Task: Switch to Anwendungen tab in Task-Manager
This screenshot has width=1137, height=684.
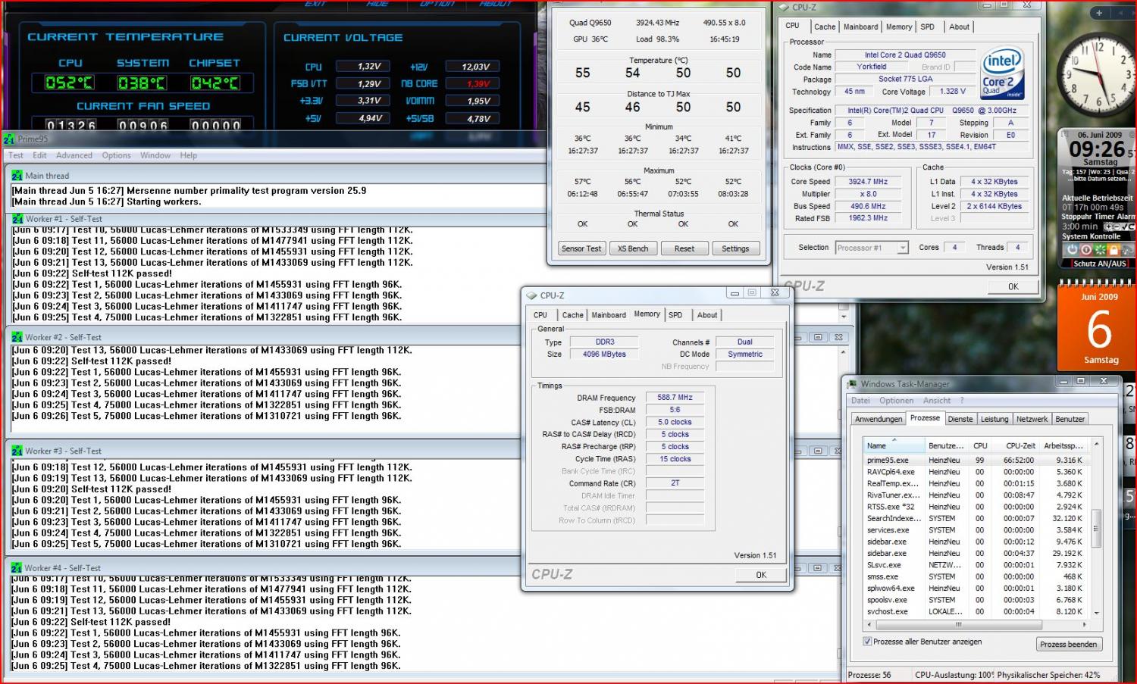Action: click(879, 419)
